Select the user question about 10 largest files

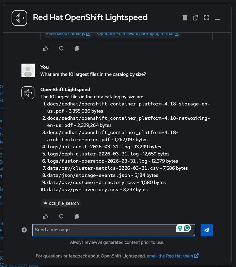point(93,74)
